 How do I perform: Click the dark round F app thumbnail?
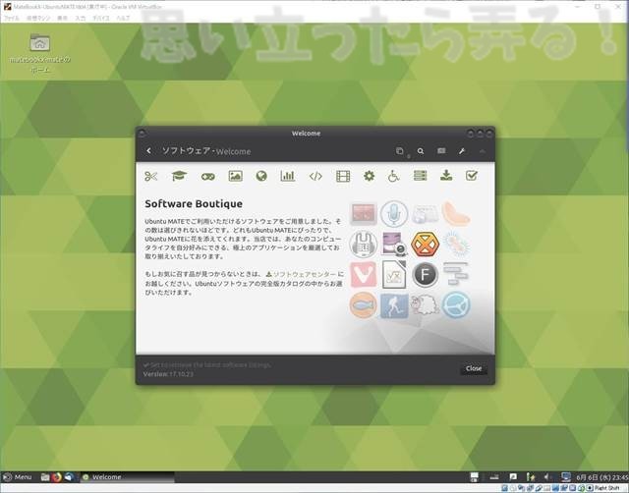[x=426, y=275]
